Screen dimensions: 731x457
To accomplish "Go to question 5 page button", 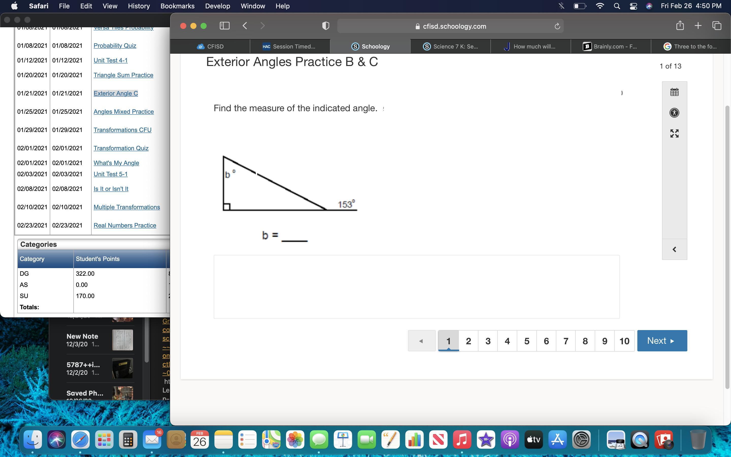I will (526, 341).
